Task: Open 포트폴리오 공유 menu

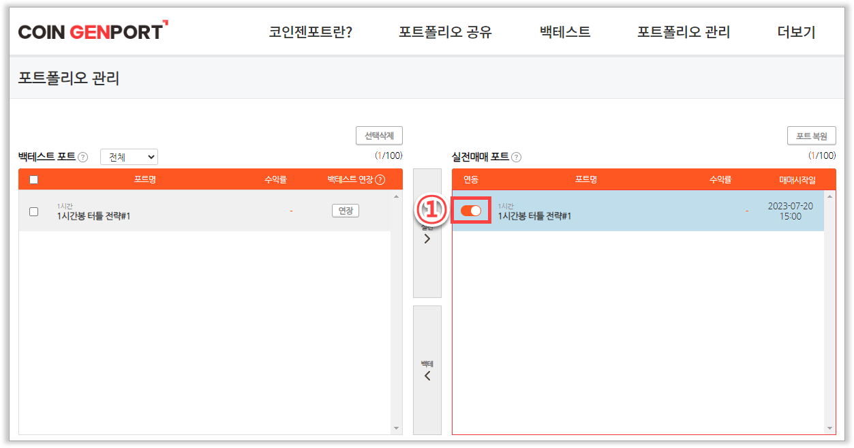Action: (x=445, y=32)
